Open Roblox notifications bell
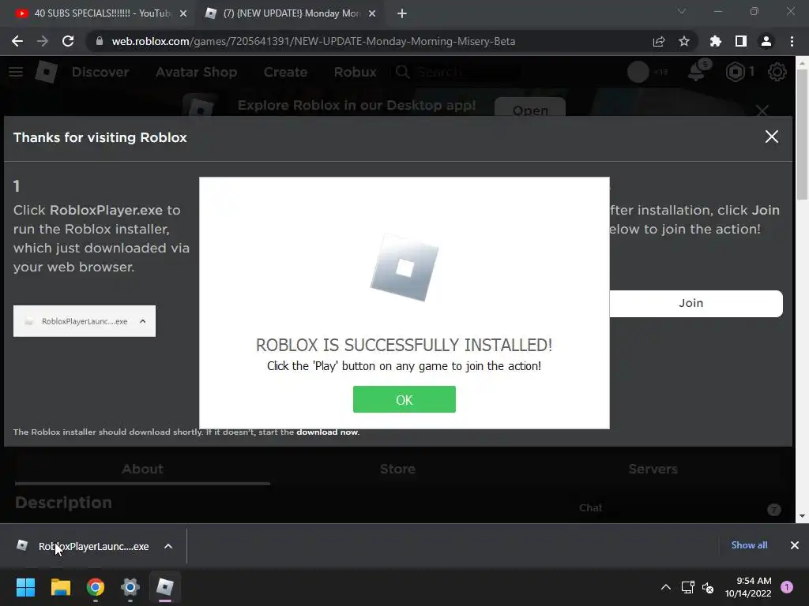 point(698,71)
